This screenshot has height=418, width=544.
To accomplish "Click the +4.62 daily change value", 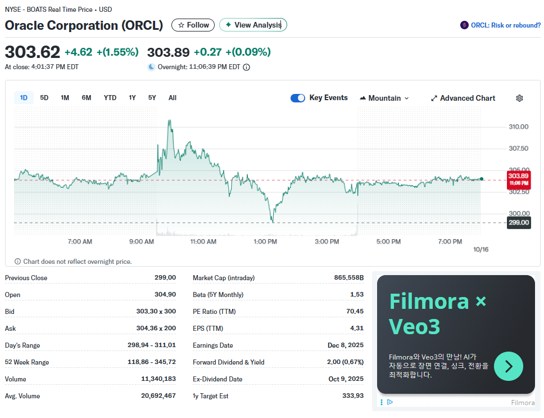I will [79, 52].
